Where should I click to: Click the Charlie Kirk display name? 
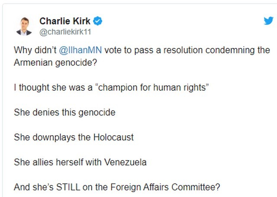click(65, 21)
